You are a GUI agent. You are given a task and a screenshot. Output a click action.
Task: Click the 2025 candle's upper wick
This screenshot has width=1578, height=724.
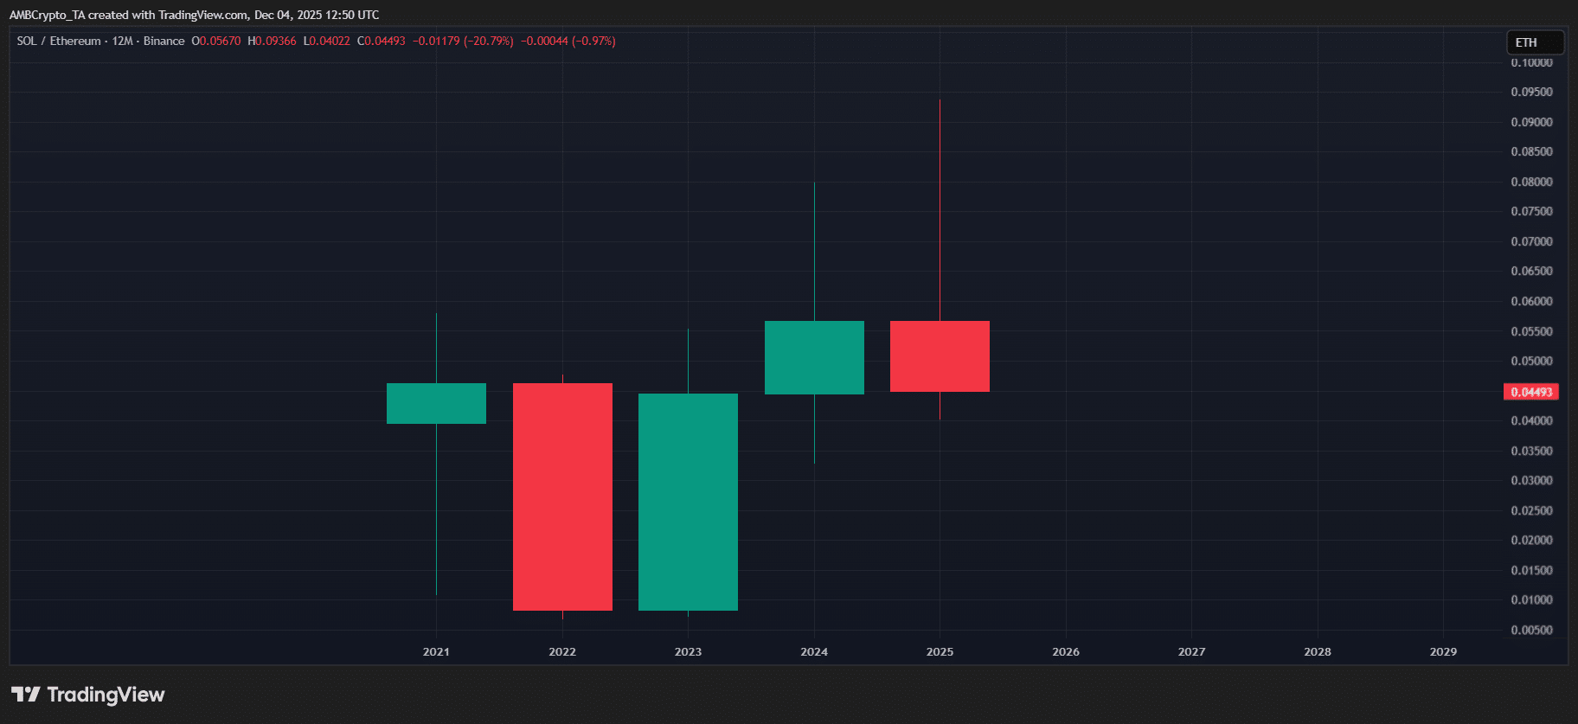click(x=940, y=208)
